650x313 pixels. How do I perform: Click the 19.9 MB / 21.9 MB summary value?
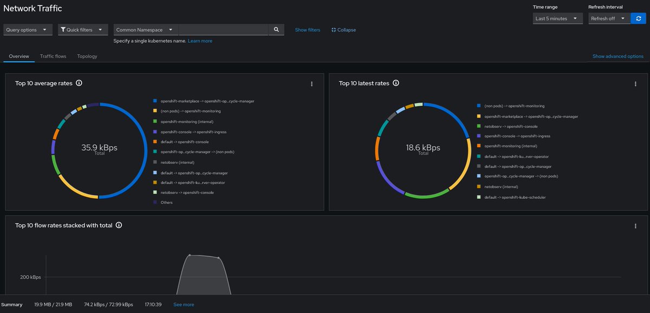tap(53, 304)
